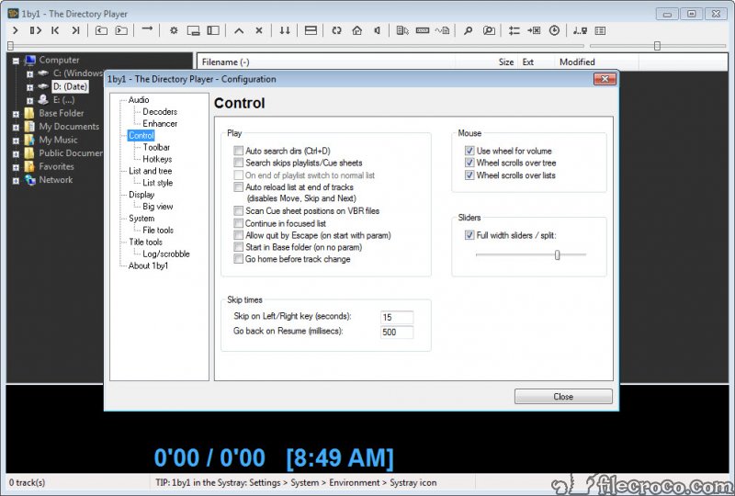Check Auto reload list at end of tracks
Viewport: 735px width, 496px height.
(x=238, y=187)
